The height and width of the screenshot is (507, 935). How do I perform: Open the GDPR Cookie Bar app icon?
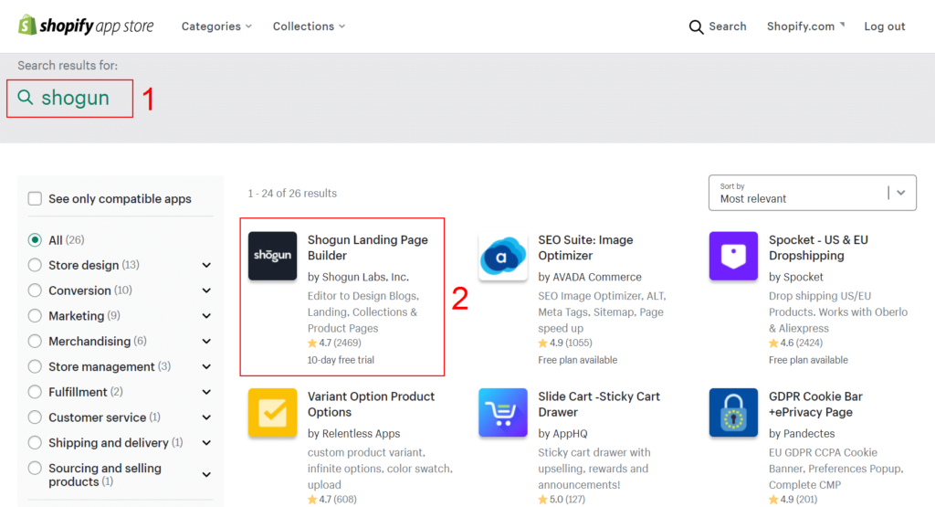click(x=733, y=413)
